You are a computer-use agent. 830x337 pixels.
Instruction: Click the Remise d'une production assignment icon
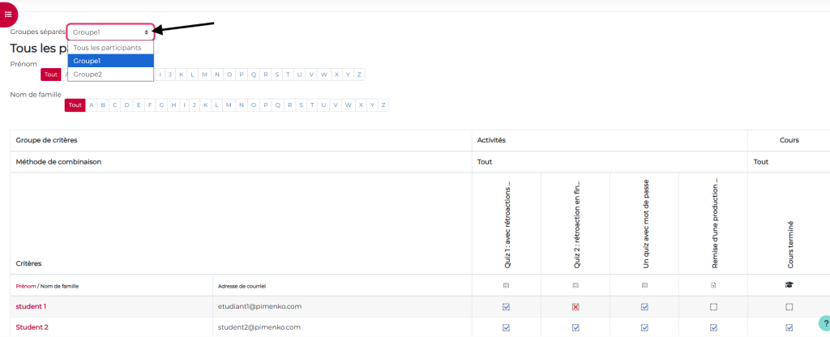(713, 285)
